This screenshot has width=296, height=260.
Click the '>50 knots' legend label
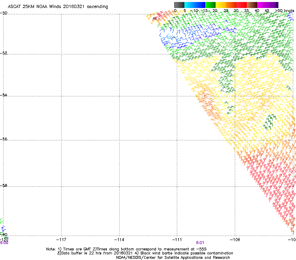[x=284, y=11]
